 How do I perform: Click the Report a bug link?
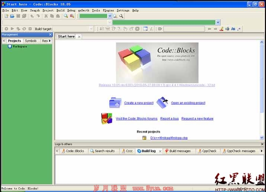click(x=170, y=118)
